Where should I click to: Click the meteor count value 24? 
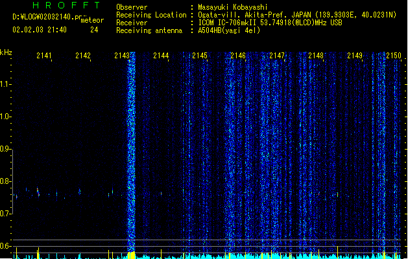pyautogui.click(x=94, y=30)
